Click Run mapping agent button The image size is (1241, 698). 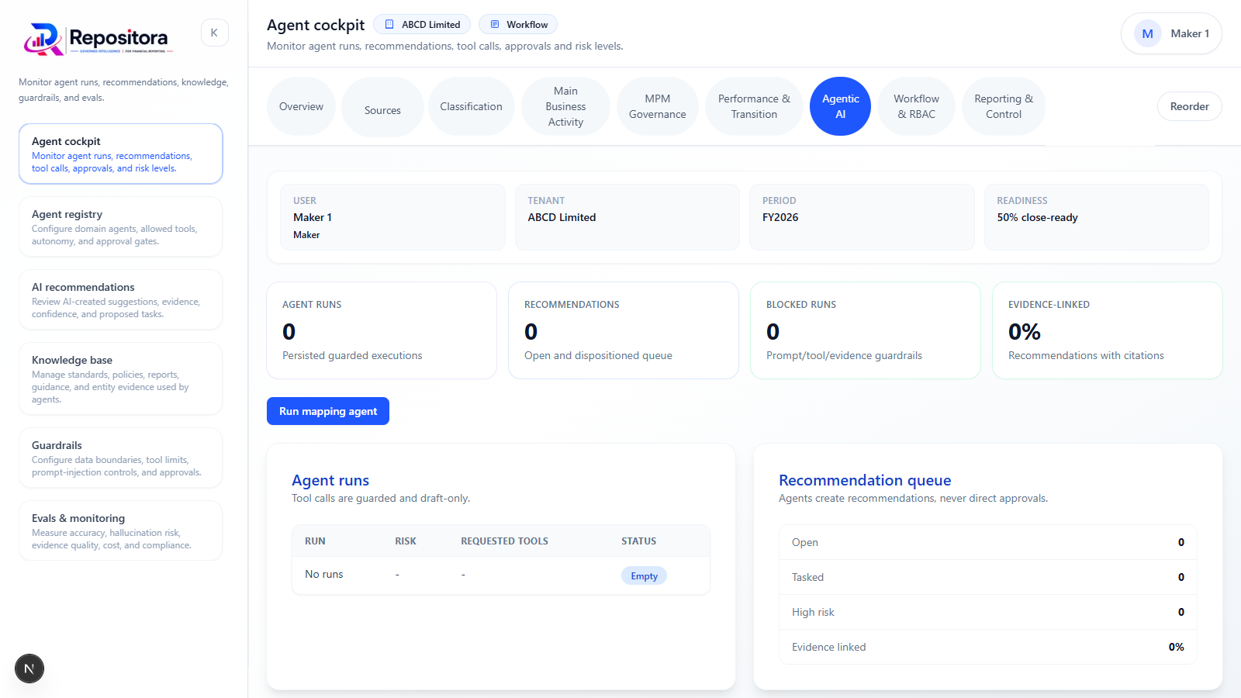[x=328, y=411]
